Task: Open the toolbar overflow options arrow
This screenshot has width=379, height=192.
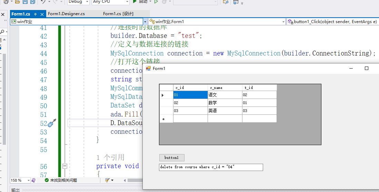Action: click(x=242, y=3)
